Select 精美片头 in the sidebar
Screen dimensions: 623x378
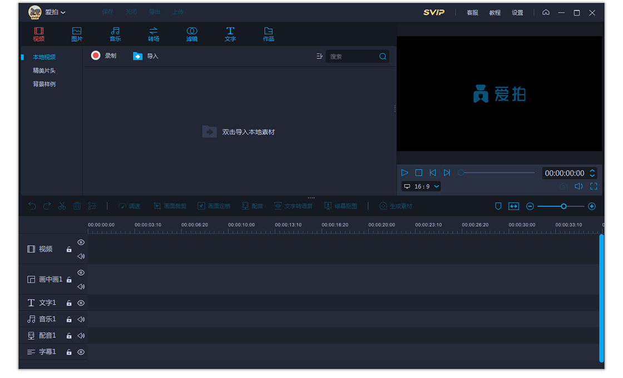pyautogui.click(x=44, y=71)
